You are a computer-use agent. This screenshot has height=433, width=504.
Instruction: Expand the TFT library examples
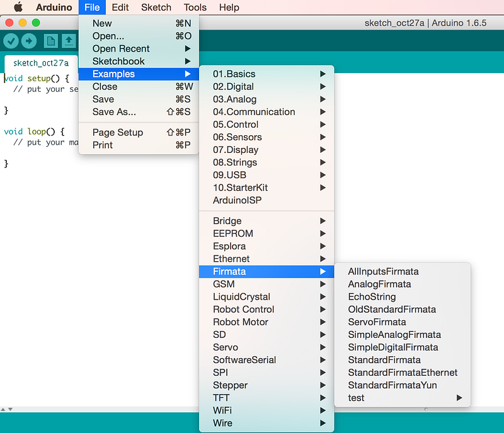point(266,398)
